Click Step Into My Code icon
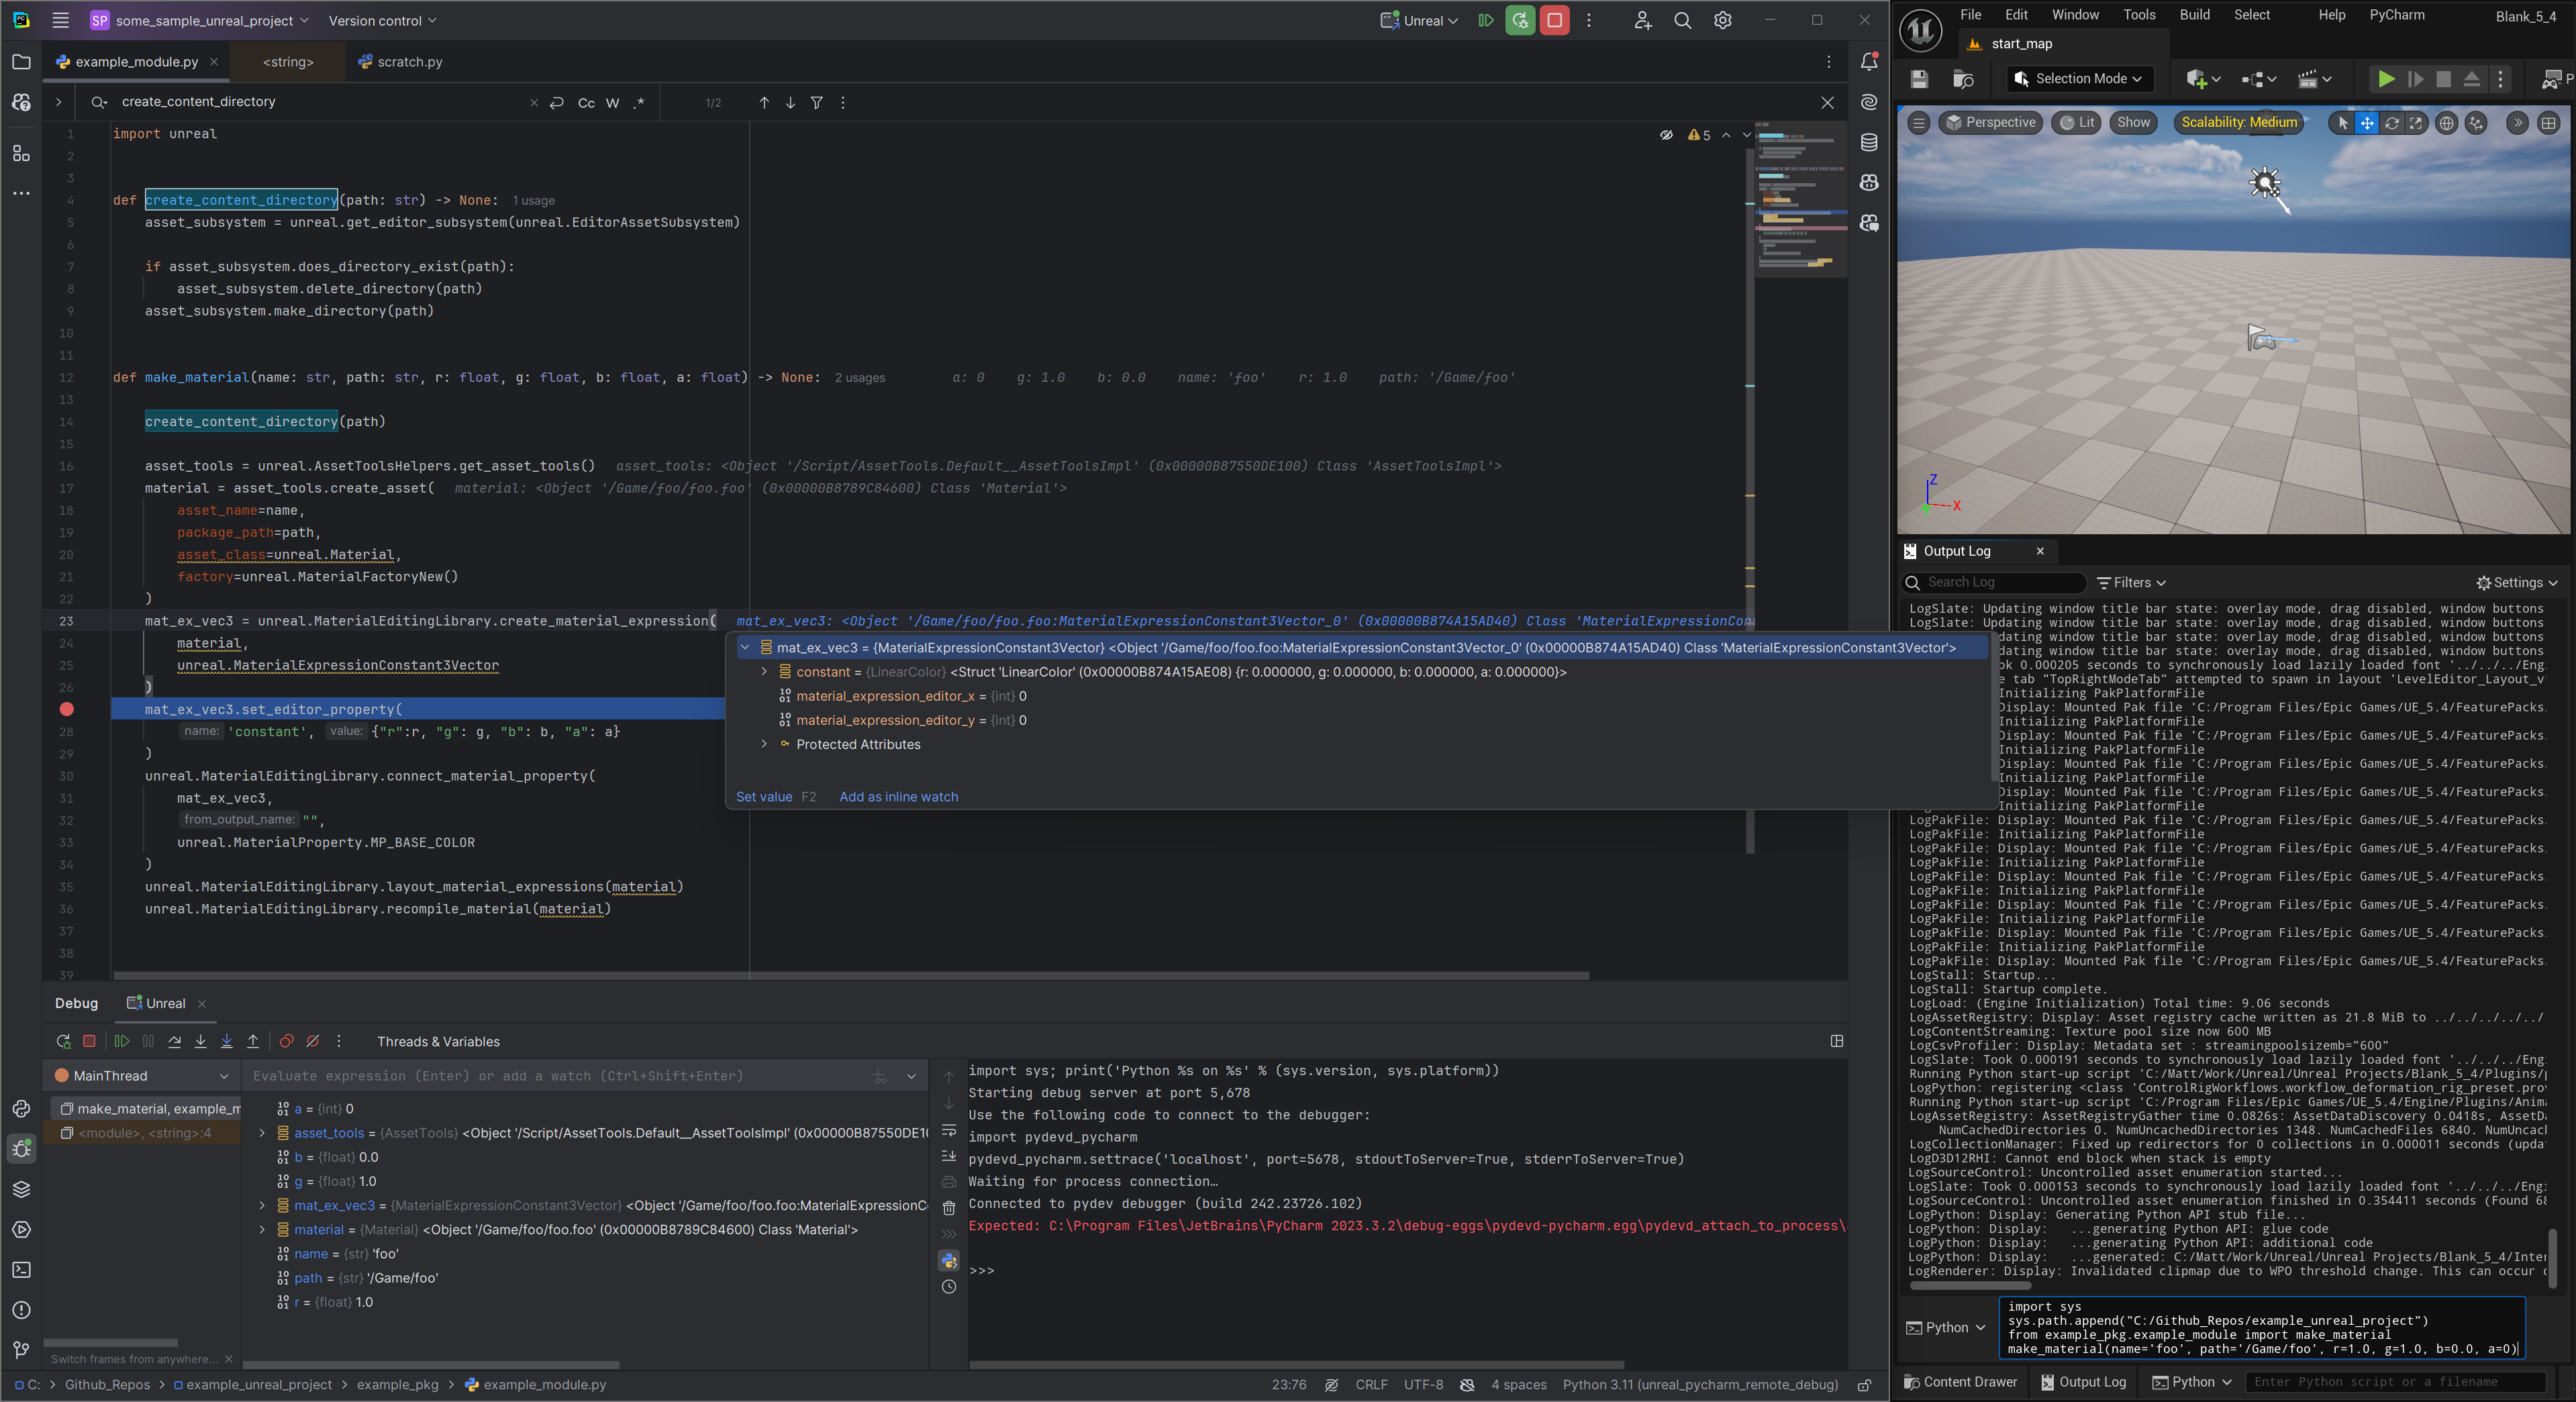 227,1041
